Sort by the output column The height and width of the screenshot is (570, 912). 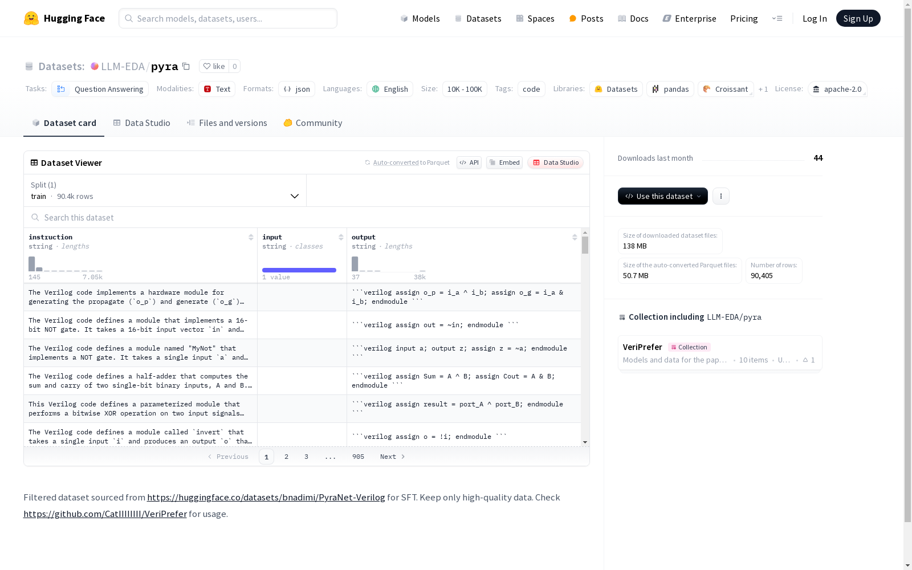575,237
